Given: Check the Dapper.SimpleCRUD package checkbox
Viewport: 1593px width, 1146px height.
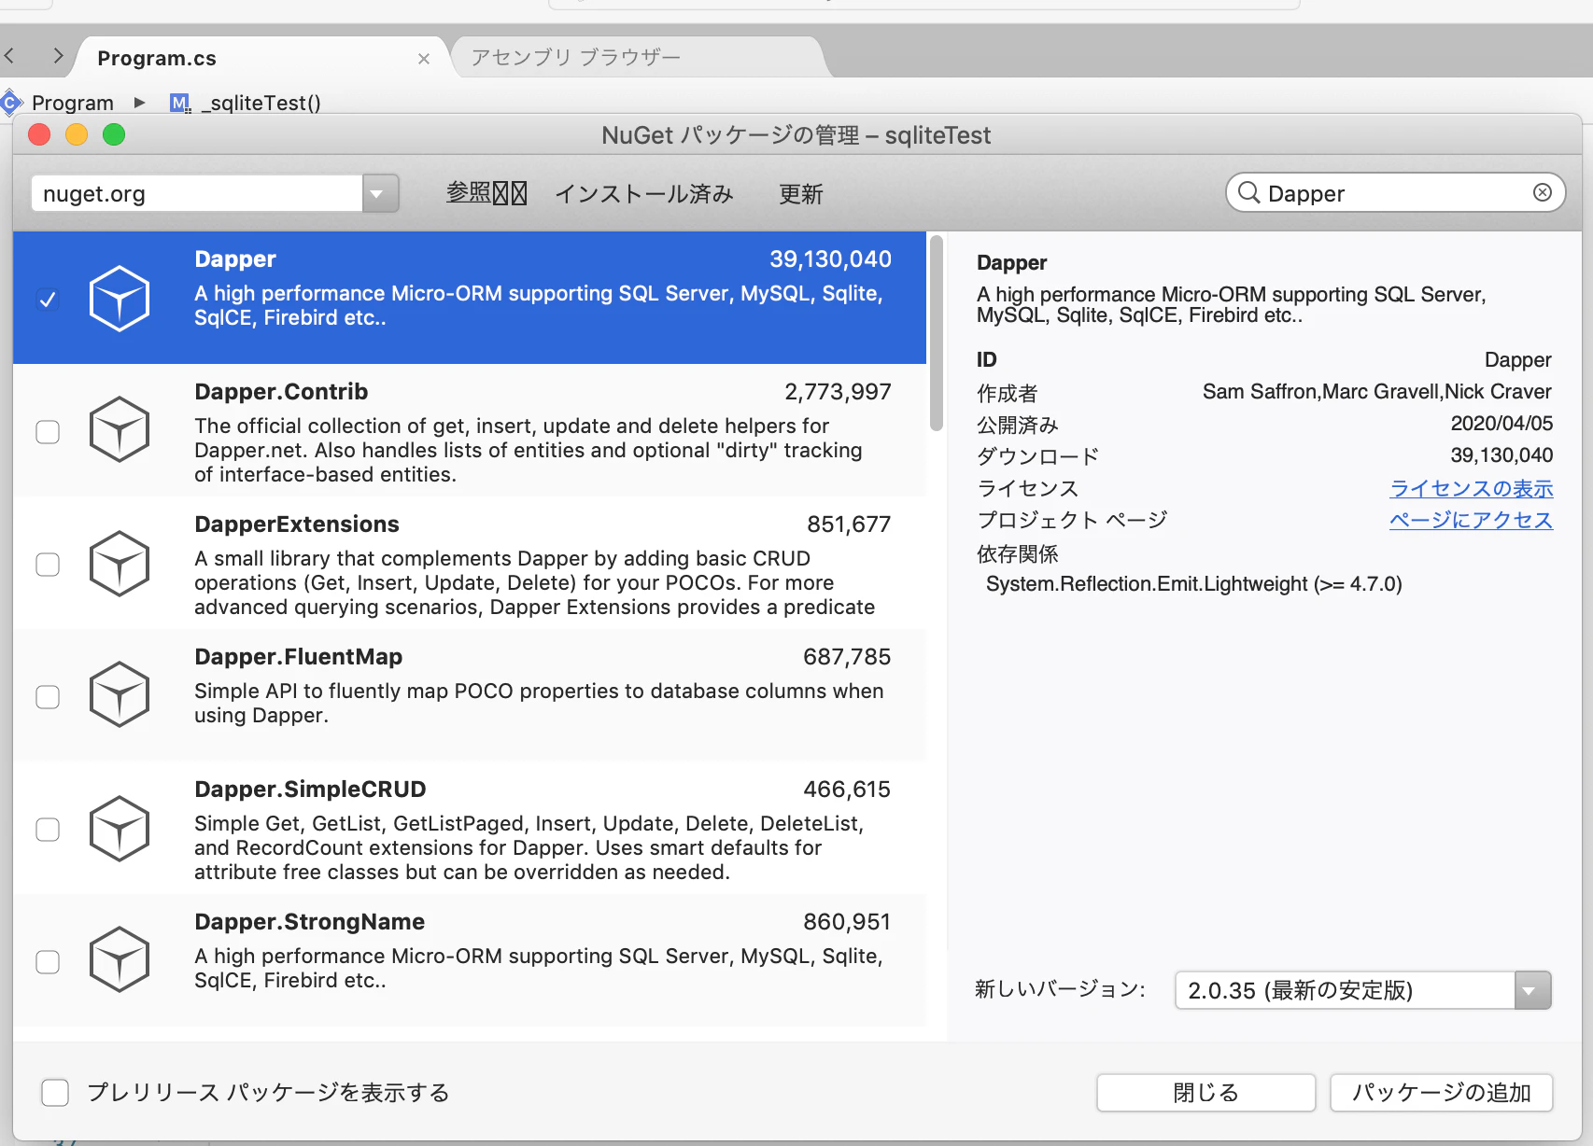Looking at the screenshot, I should [x=48, y=830].
